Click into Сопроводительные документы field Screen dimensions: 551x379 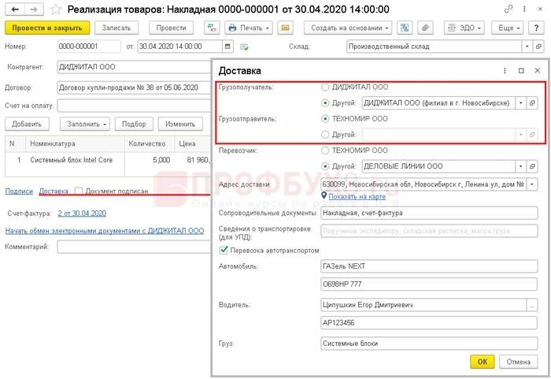pos(429,213)
